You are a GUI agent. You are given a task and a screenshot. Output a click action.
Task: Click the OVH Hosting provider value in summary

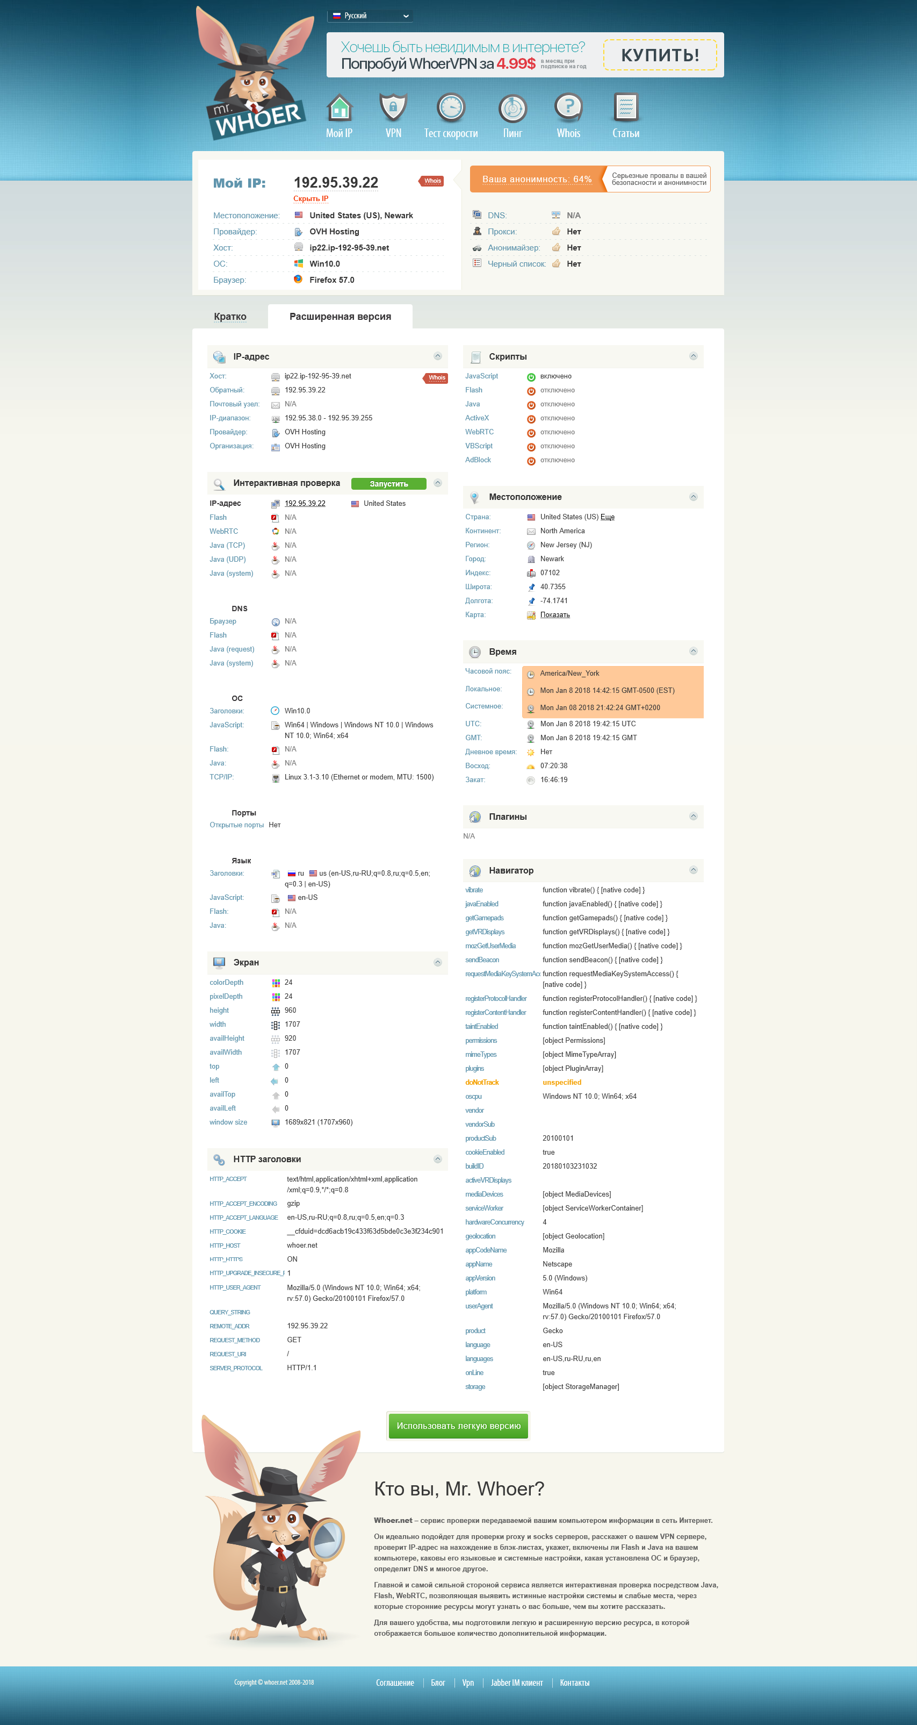click(x=334, y=232)
